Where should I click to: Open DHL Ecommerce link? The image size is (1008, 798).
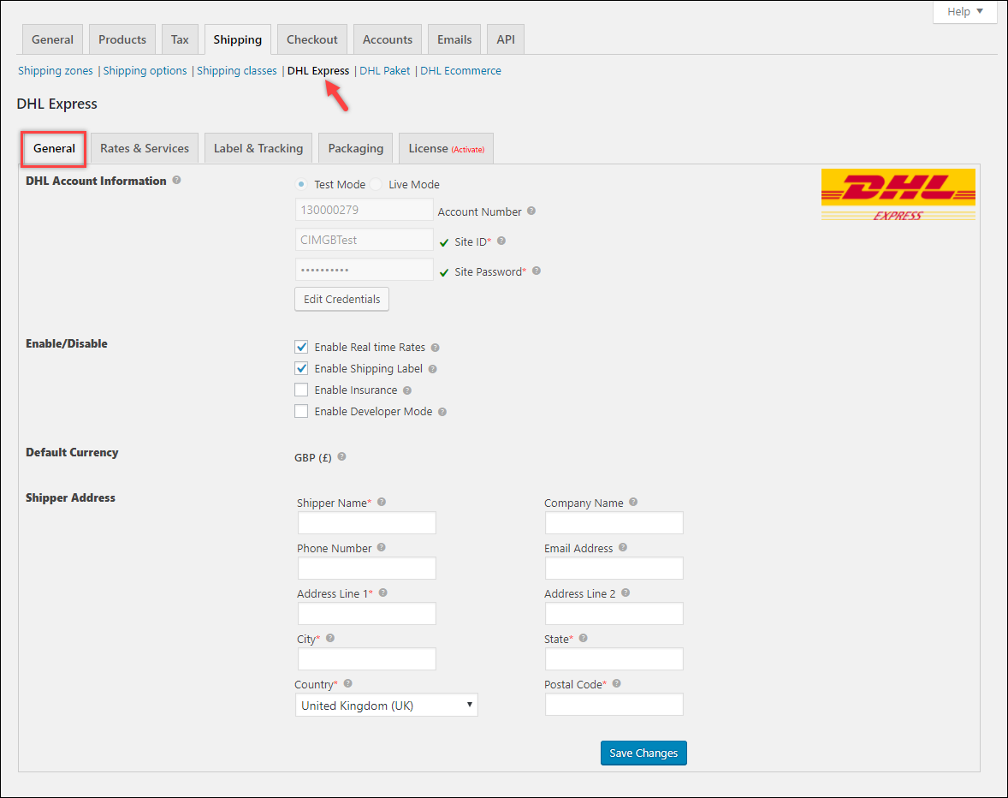coord(461,71)
